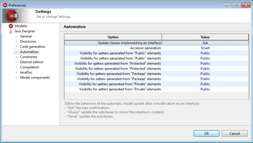
Task: Select the Modelio red logo icon in tree
Action: (11, 26)
